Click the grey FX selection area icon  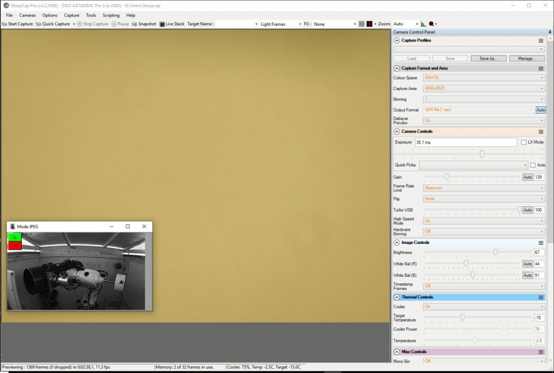click(361, 24)
